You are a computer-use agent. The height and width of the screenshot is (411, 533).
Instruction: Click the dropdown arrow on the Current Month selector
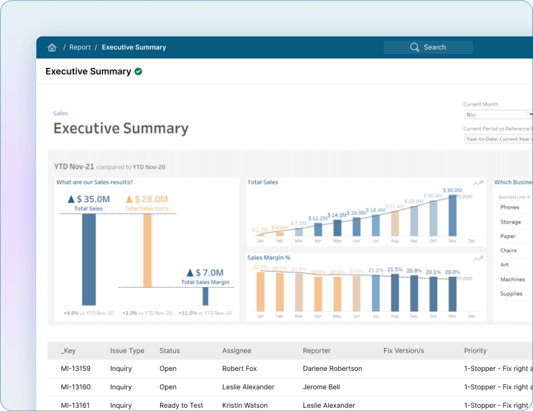pyautogui.click(x=530, y=114)
